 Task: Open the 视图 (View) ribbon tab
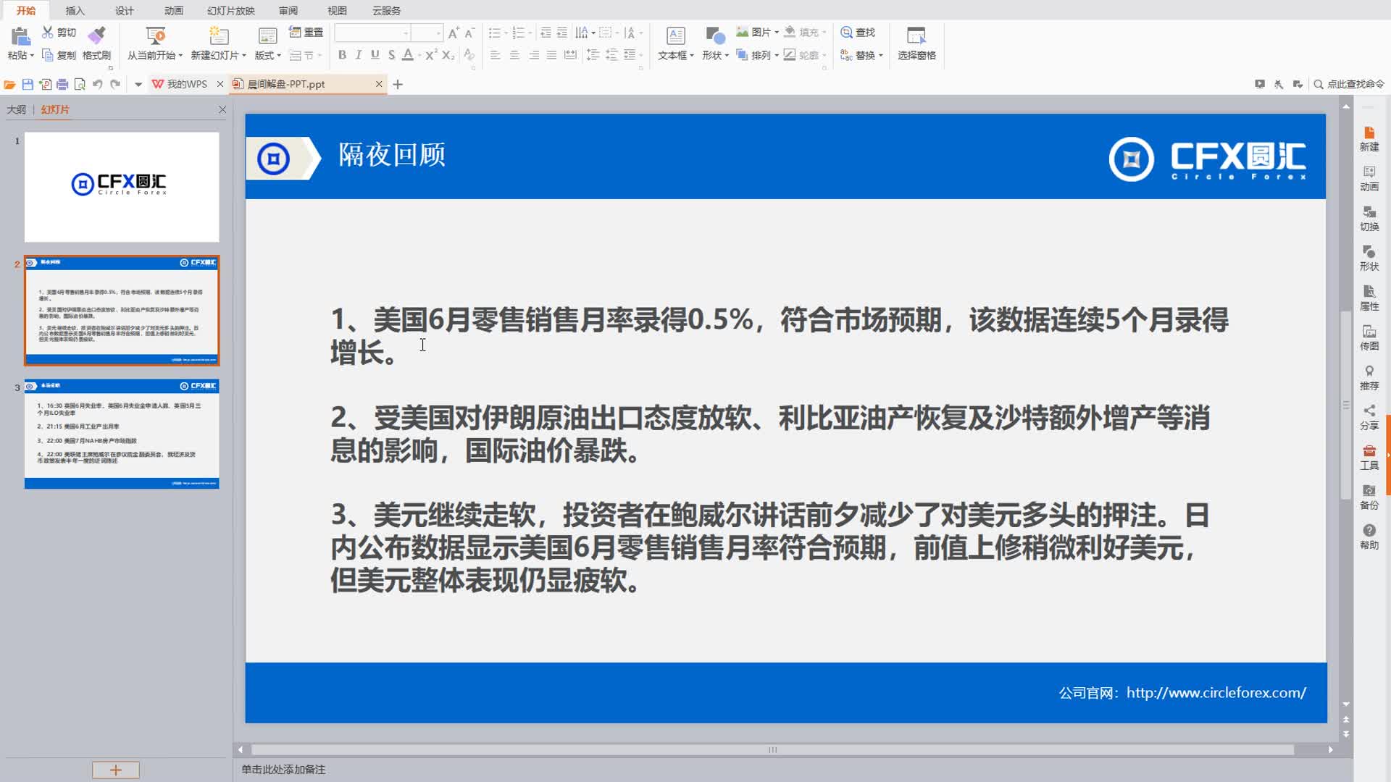[x=337, y=11]
